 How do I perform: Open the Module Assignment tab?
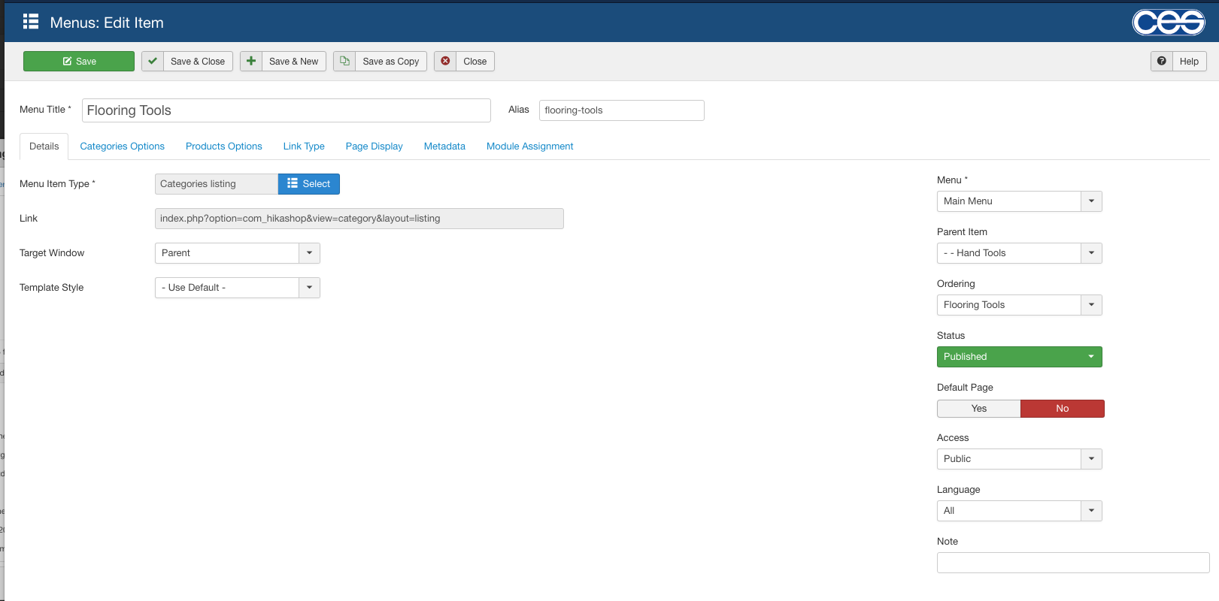tap(530, 146)
